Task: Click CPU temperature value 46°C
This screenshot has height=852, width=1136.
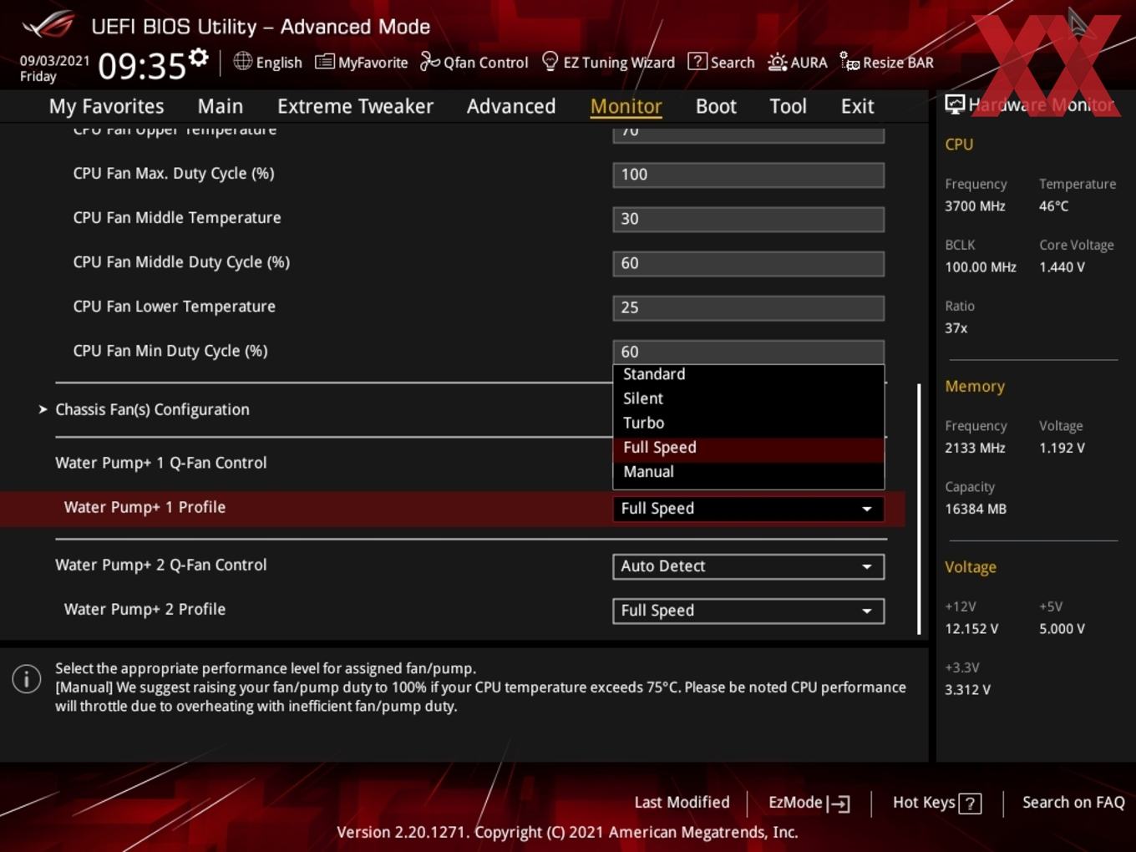Action: point(1053,205)
